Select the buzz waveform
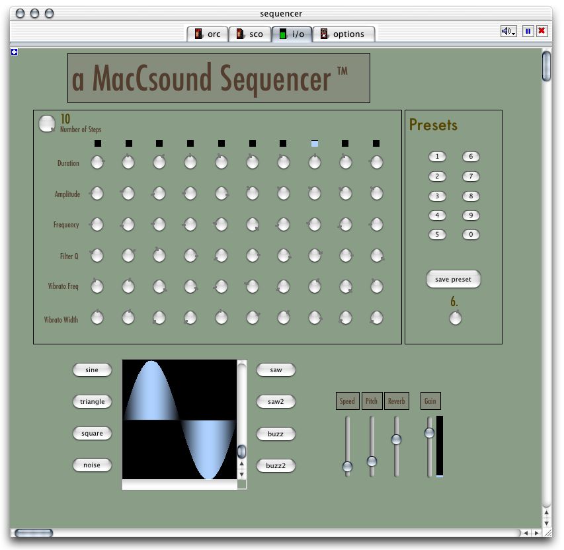The width and height of the screenshot is (564, 550). (x=276, y=434)
